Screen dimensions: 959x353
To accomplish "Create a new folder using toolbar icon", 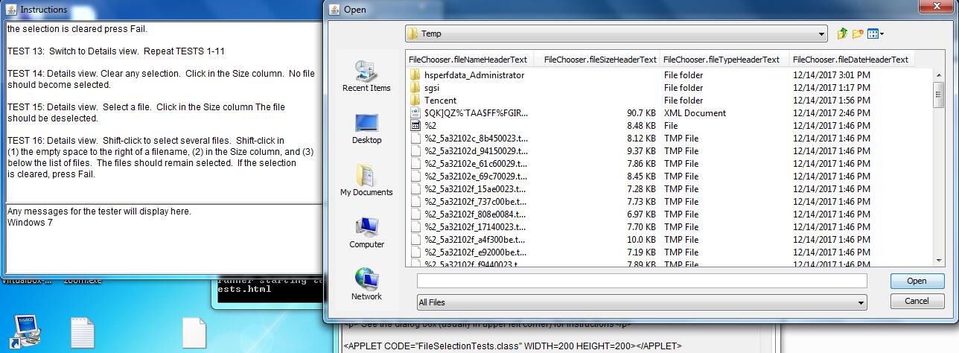I will pos(858,34).
